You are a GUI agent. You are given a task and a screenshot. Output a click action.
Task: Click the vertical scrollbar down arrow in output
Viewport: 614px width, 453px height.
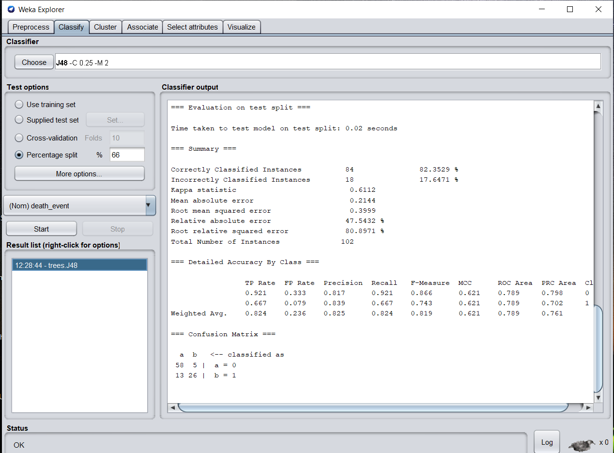(x=598, y=397)
